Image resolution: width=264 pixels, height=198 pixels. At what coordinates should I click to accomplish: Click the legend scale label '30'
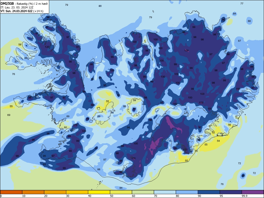(68, 196)
